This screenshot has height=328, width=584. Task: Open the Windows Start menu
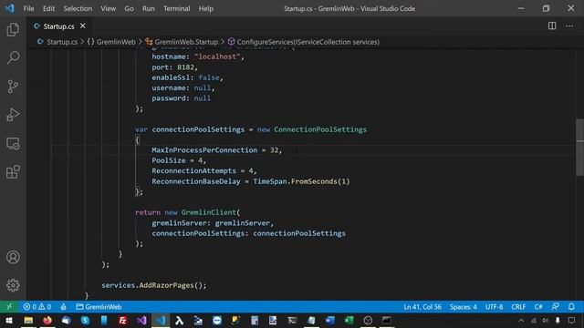tap(9, 320)
